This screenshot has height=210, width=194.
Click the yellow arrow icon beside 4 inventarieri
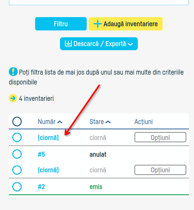13,98
